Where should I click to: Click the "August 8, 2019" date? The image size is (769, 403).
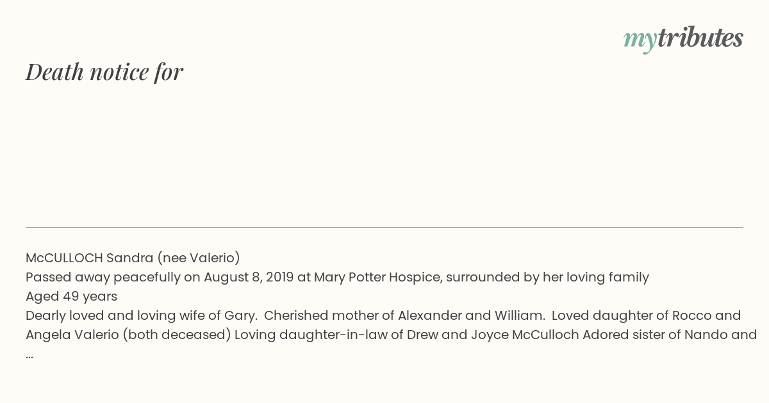pyautogui.click(x=249, y=278)
